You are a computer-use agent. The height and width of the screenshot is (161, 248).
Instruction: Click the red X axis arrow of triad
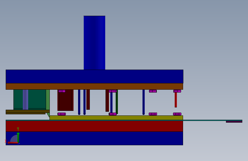(13, 143)
